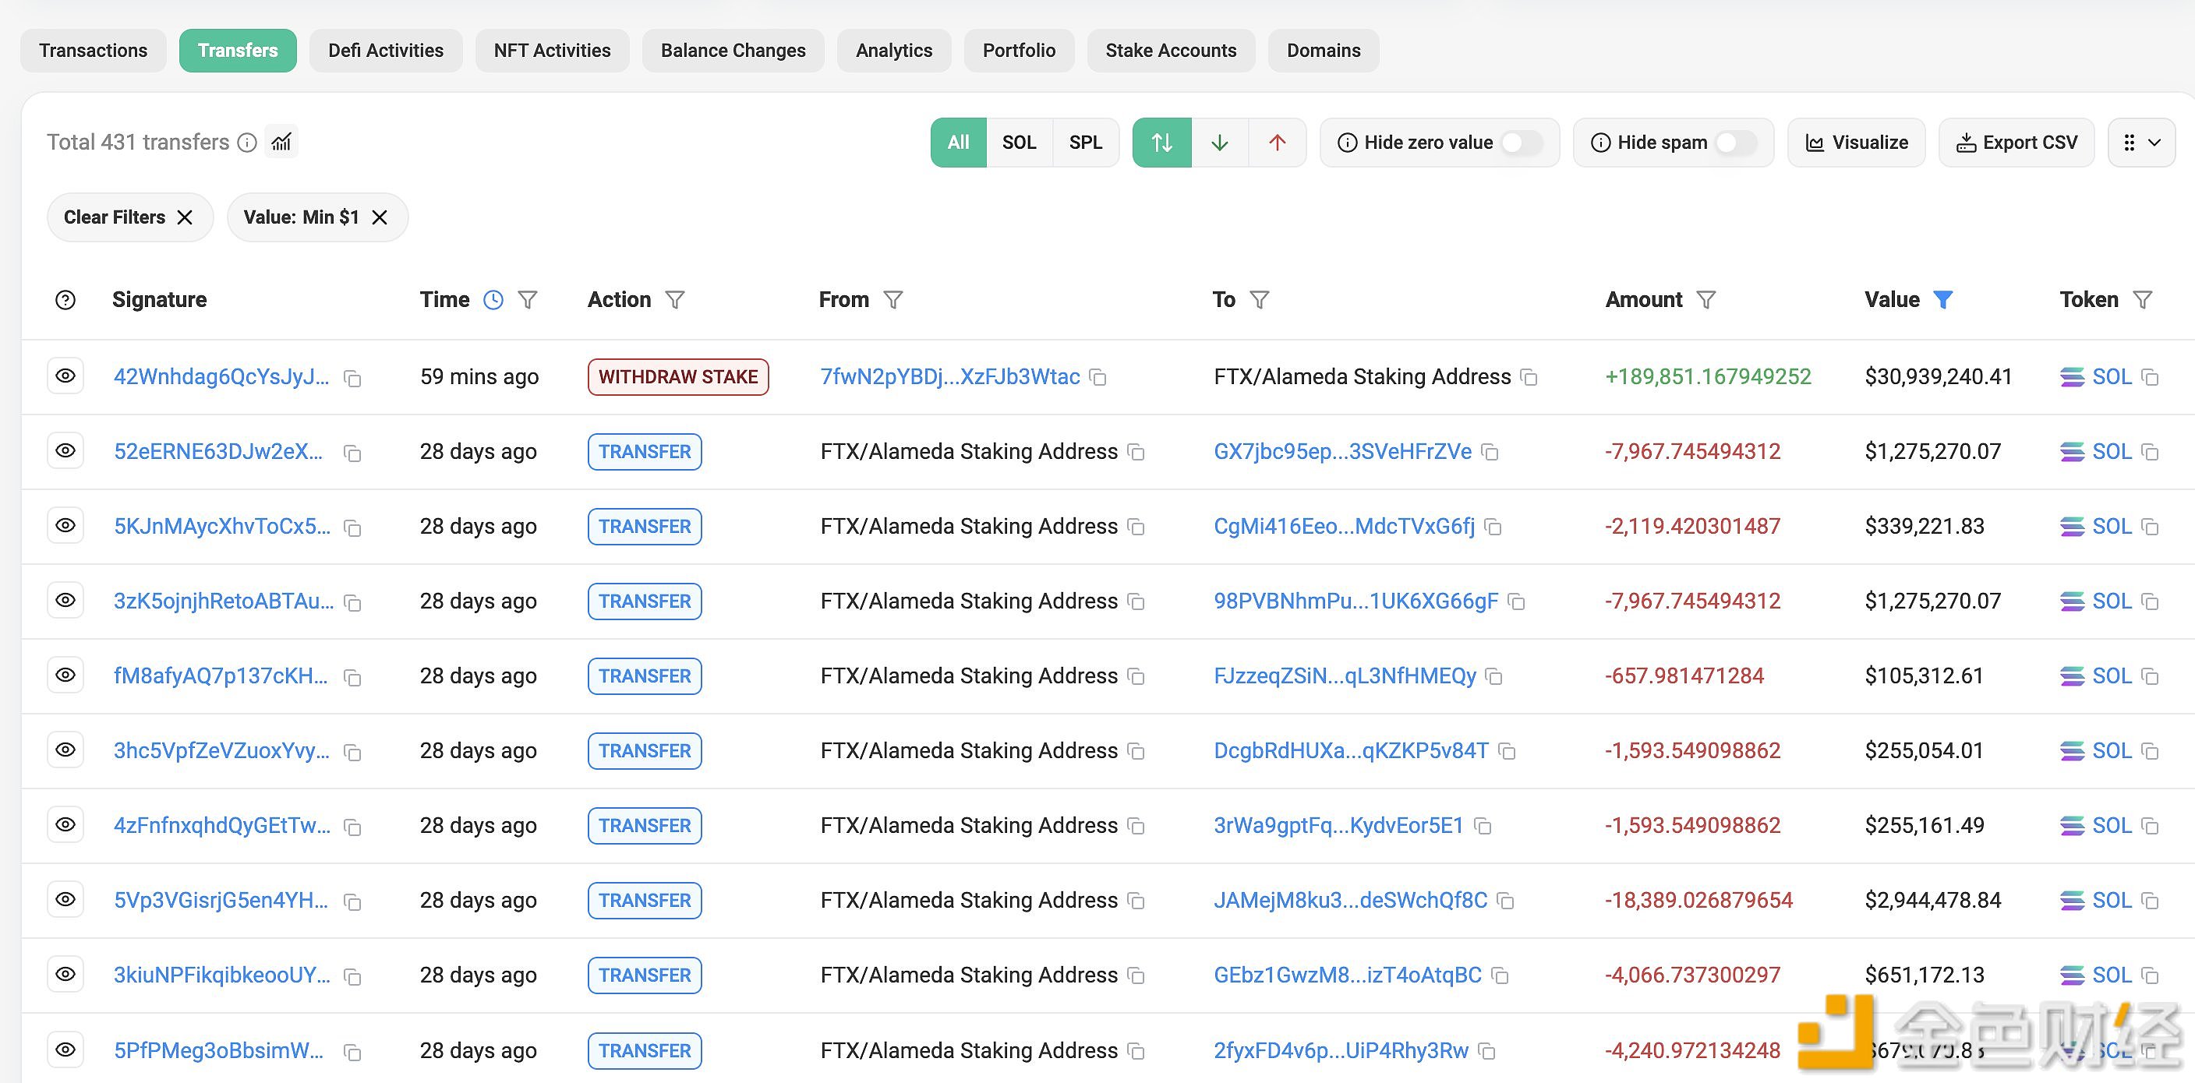Enable the Hide spam switch

click(1736, 142)
